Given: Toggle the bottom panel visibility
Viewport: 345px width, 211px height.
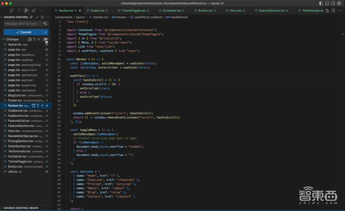Looking at the screenshot, I should click(x=327, y=3).
